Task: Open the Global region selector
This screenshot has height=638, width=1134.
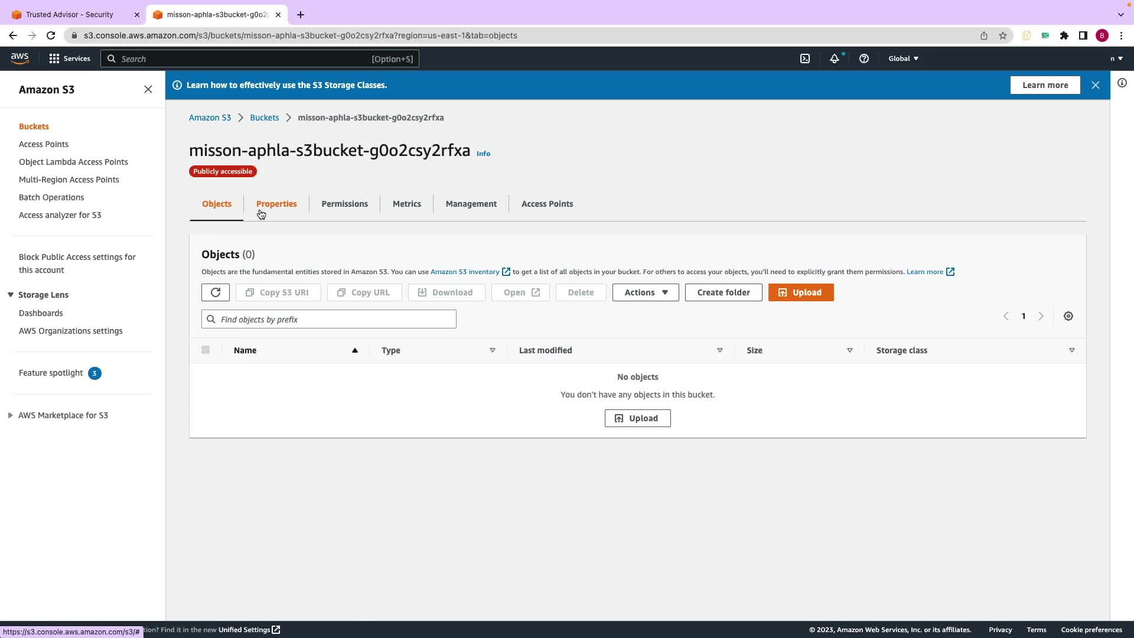Action: coord(903,58)
